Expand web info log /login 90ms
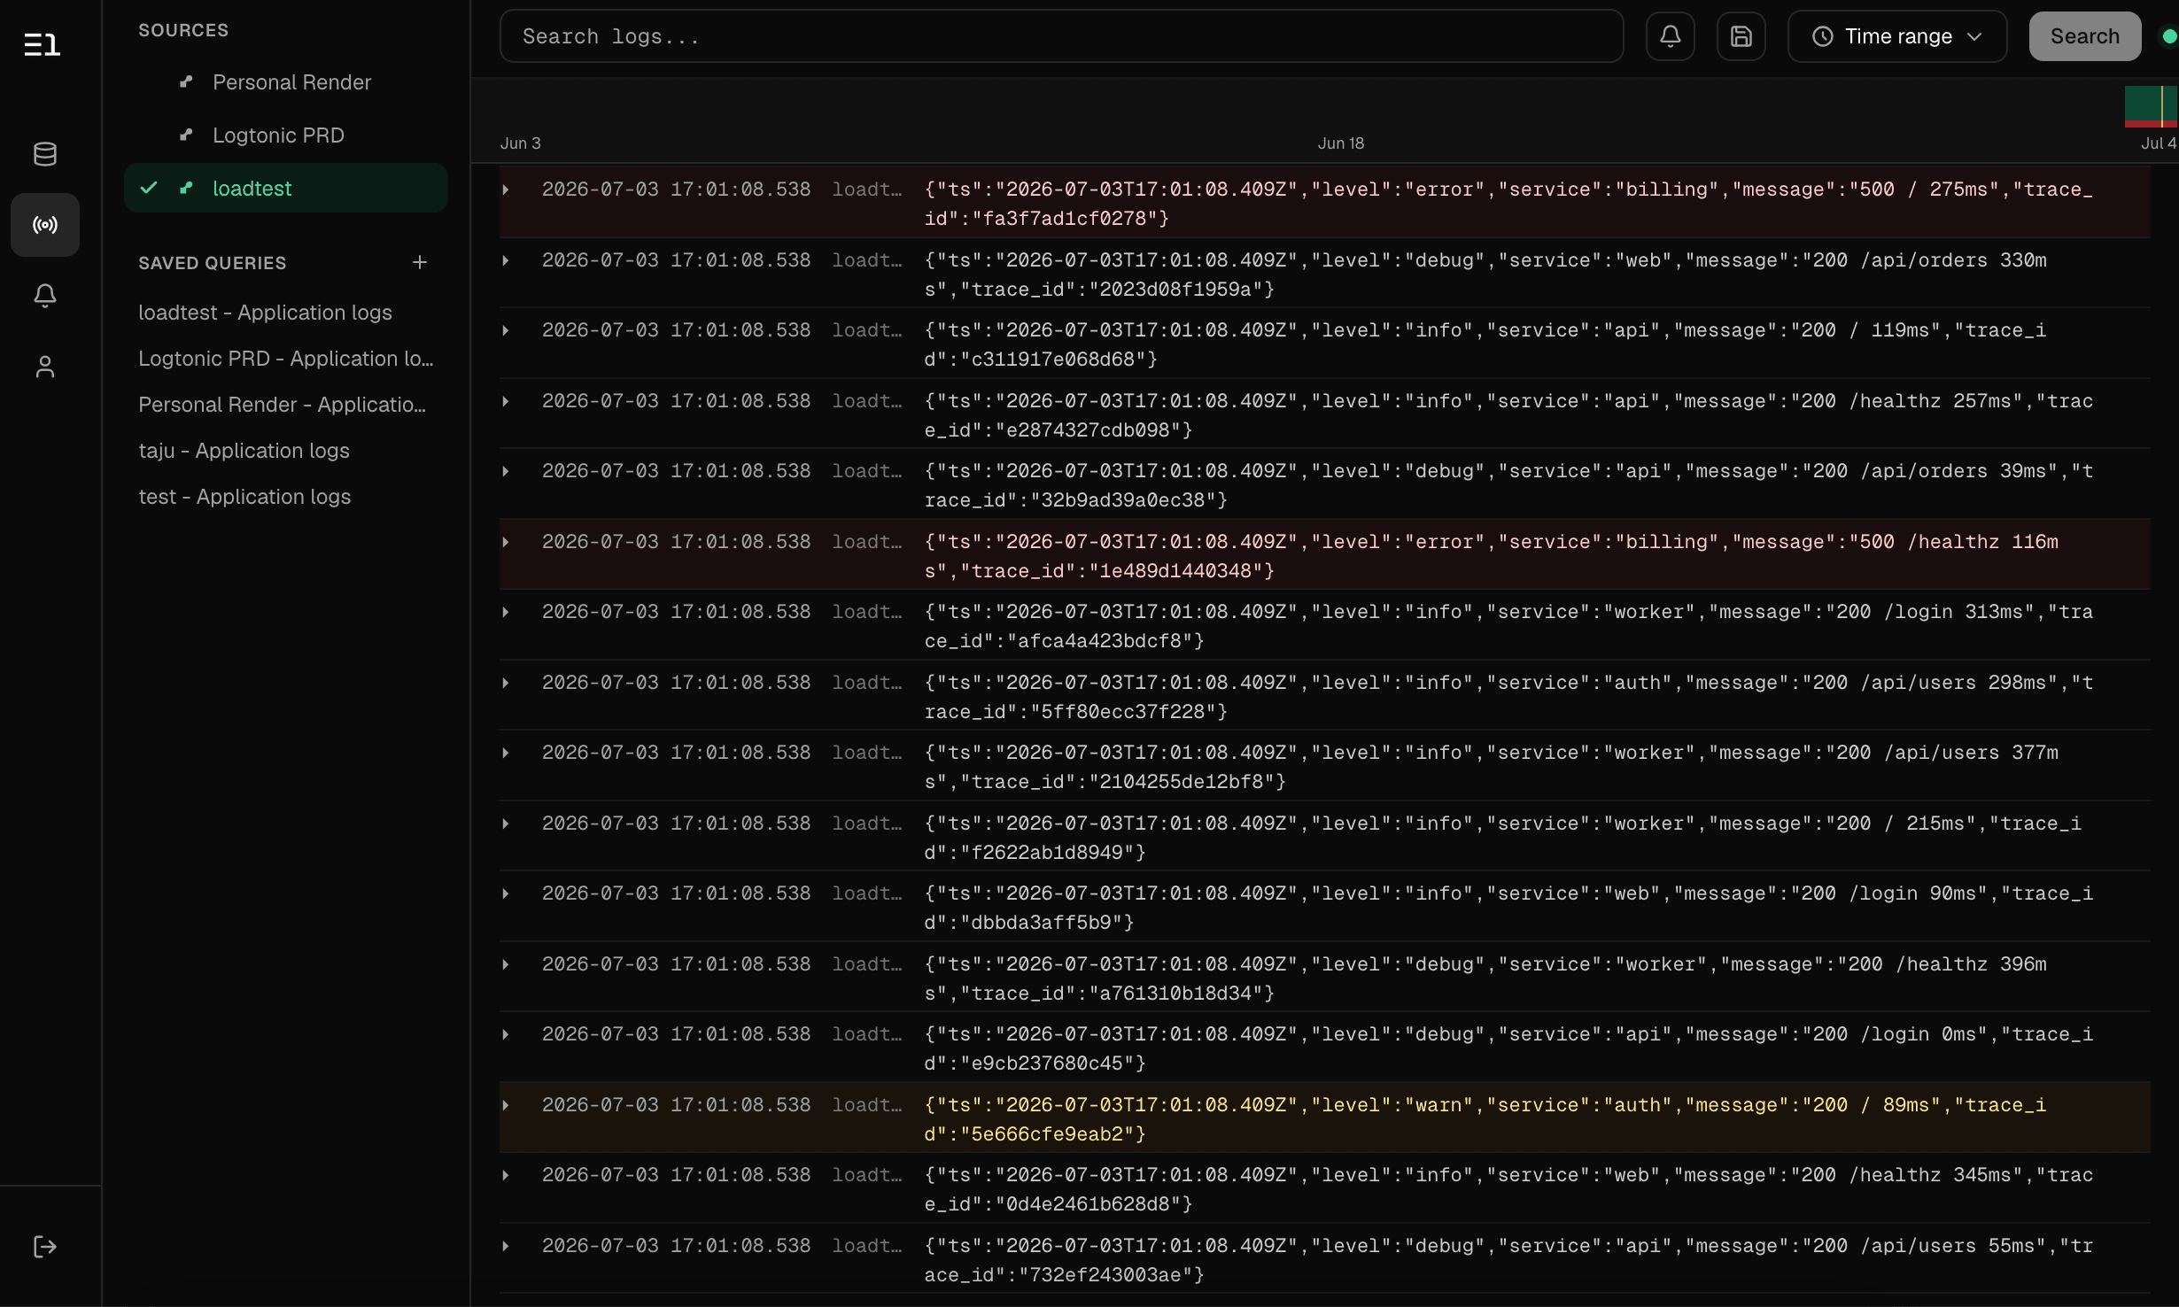 pos(506,893)
